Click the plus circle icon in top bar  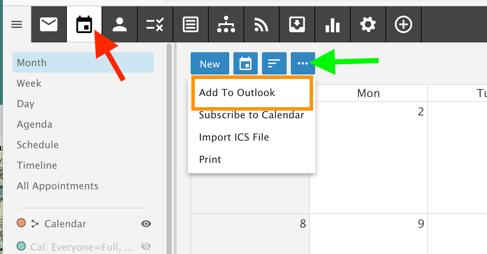coord(404,25)
